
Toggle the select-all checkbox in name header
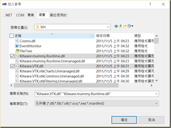(x=12, y=36)
